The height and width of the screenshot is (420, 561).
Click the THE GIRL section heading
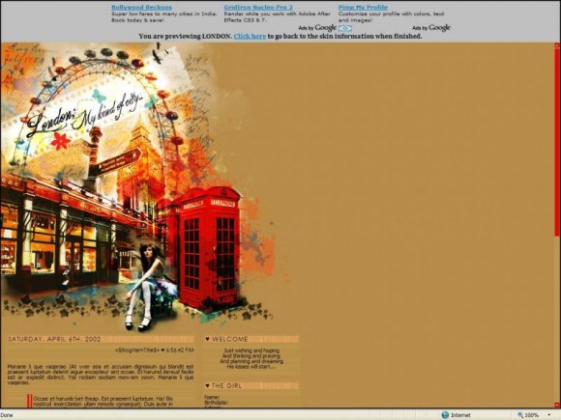(227, 385)
